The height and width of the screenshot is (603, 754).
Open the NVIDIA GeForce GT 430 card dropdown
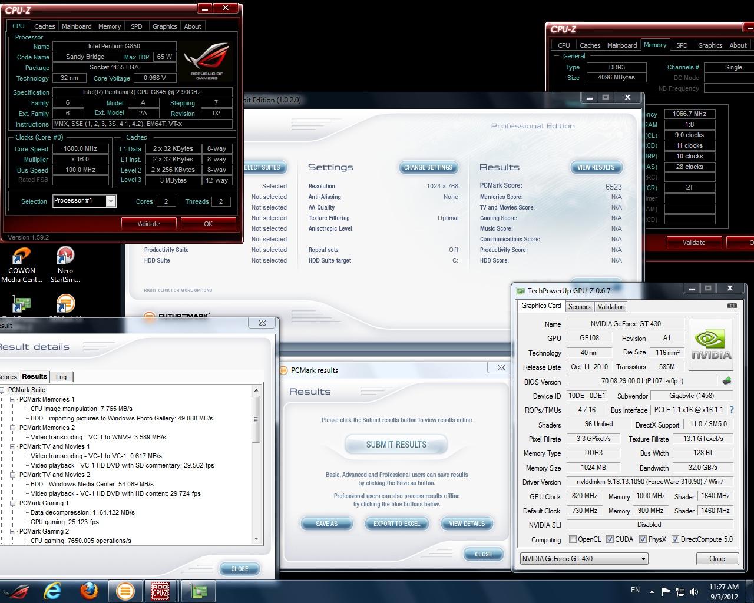(643, 558)
